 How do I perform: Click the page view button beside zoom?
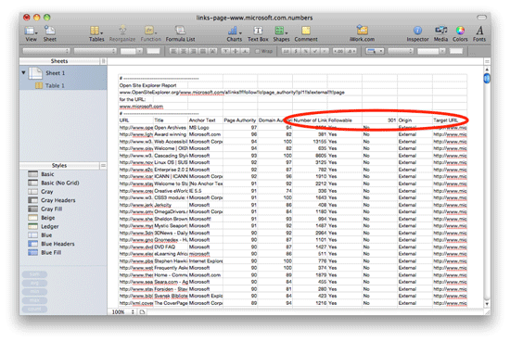[x=143, y=311]
